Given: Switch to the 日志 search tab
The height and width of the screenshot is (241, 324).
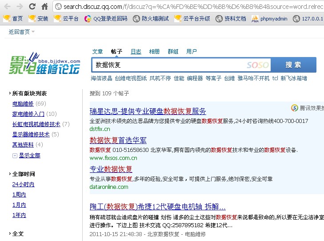Looking at the screenshot, I should pos(136,51).
